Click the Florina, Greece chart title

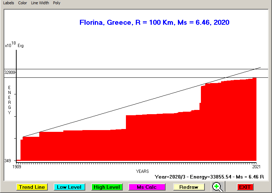154,23
